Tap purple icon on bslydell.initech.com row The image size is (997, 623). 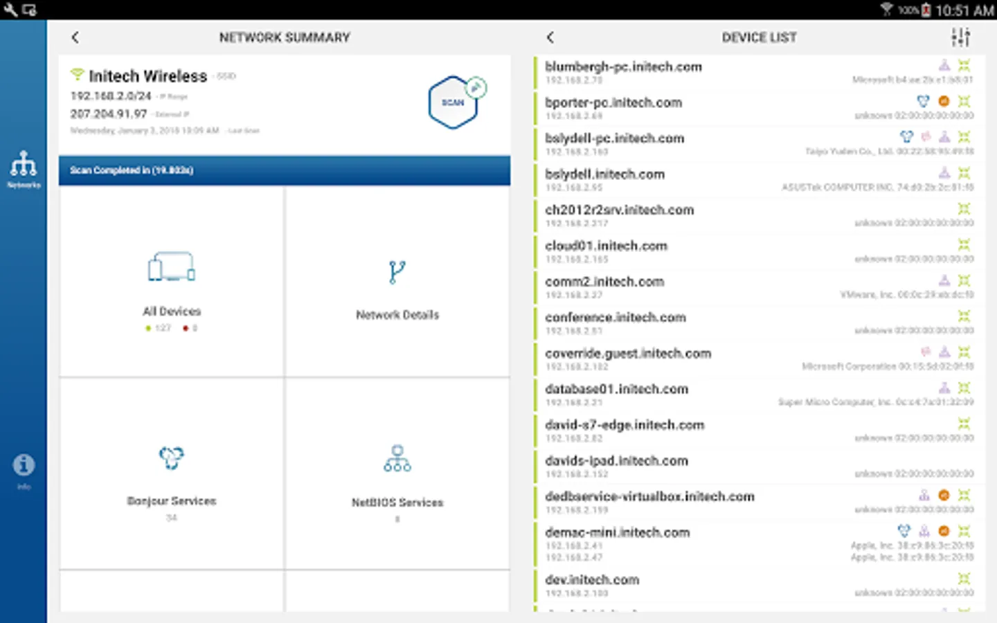(944, 172)
